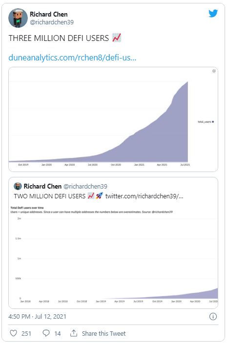Toggle total_users legend dot
This screenshot has height=345, width=228.
pos(213,122)
